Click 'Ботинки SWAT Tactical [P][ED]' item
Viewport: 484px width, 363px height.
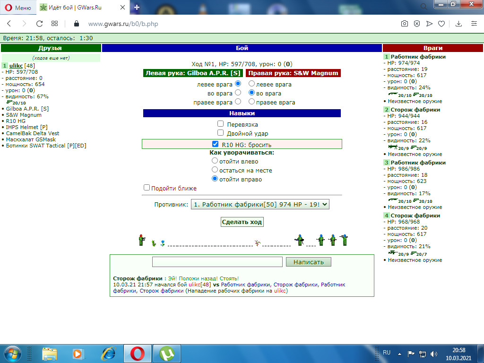coord(46,146)
